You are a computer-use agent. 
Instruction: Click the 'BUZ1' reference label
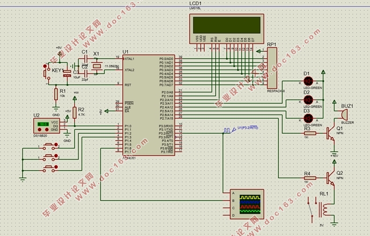(347, 106)
